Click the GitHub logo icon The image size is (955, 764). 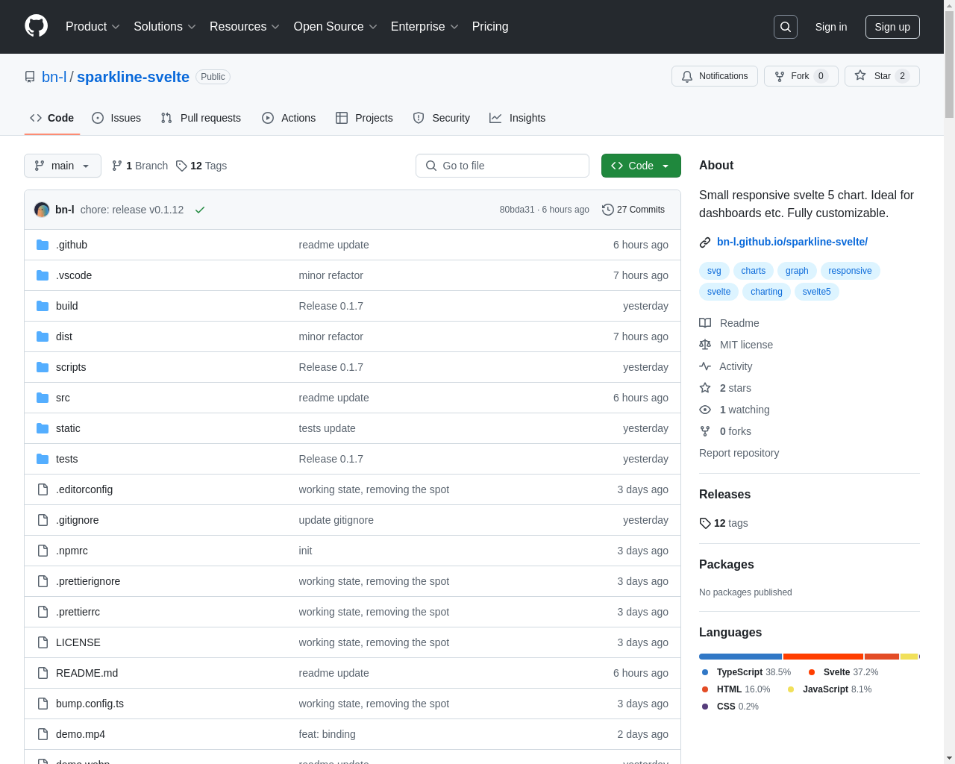[x=36, y=26]
